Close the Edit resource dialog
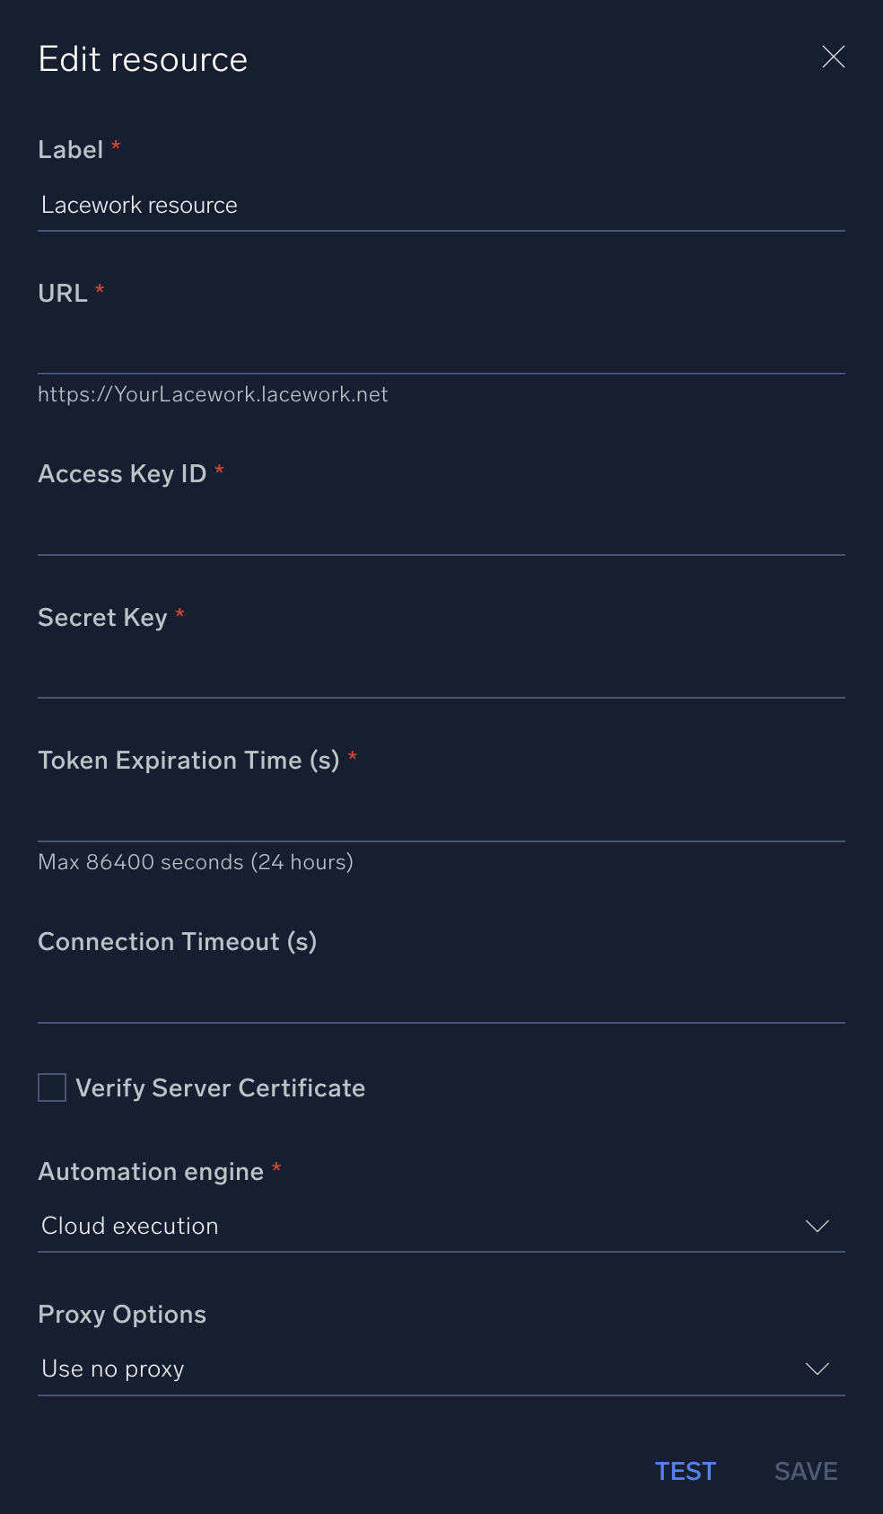883x1514 pixels. (x=834, y=57)
